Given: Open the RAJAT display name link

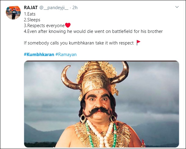Looking at the screenshot, I should point(30,7).
